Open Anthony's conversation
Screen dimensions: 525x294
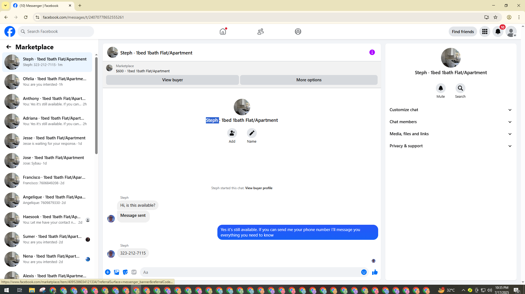47,101
